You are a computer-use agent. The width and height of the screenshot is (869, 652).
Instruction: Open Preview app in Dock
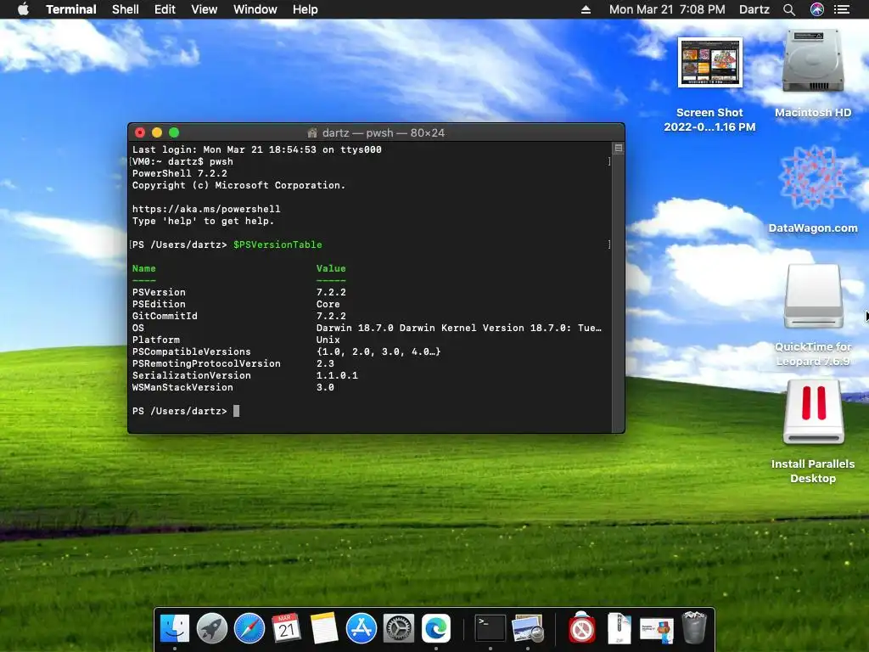tap(528, 628)
